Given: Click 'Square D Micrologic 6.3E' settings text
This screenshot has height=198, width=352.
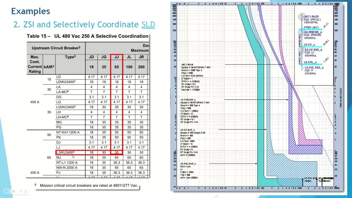Looking at the screenshot, I should pyautogui.click(x=193, y=133).
